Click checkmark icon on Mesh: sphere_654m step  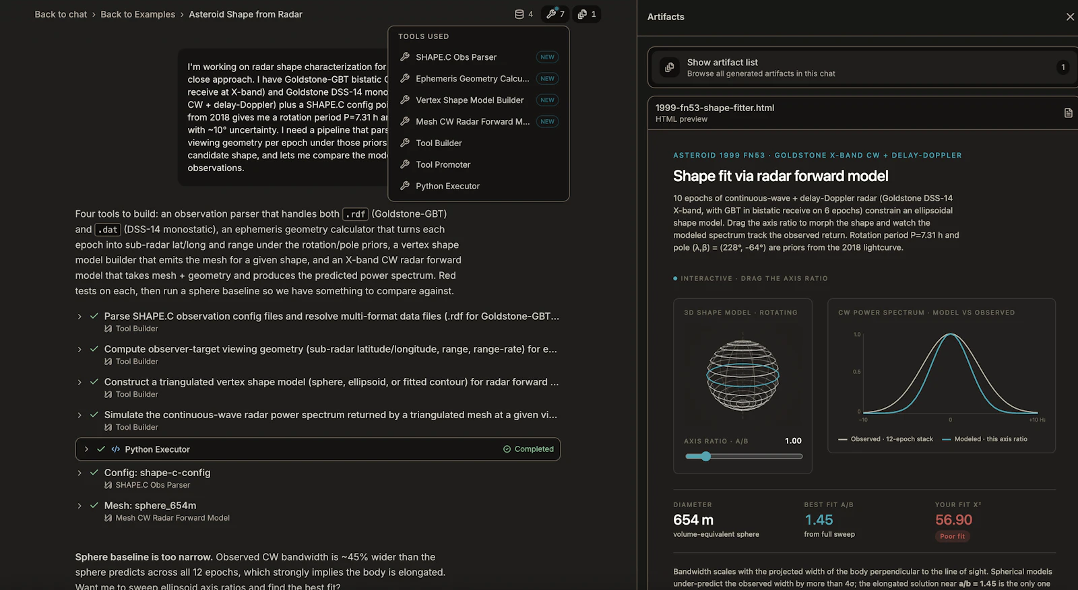(94, 506)
